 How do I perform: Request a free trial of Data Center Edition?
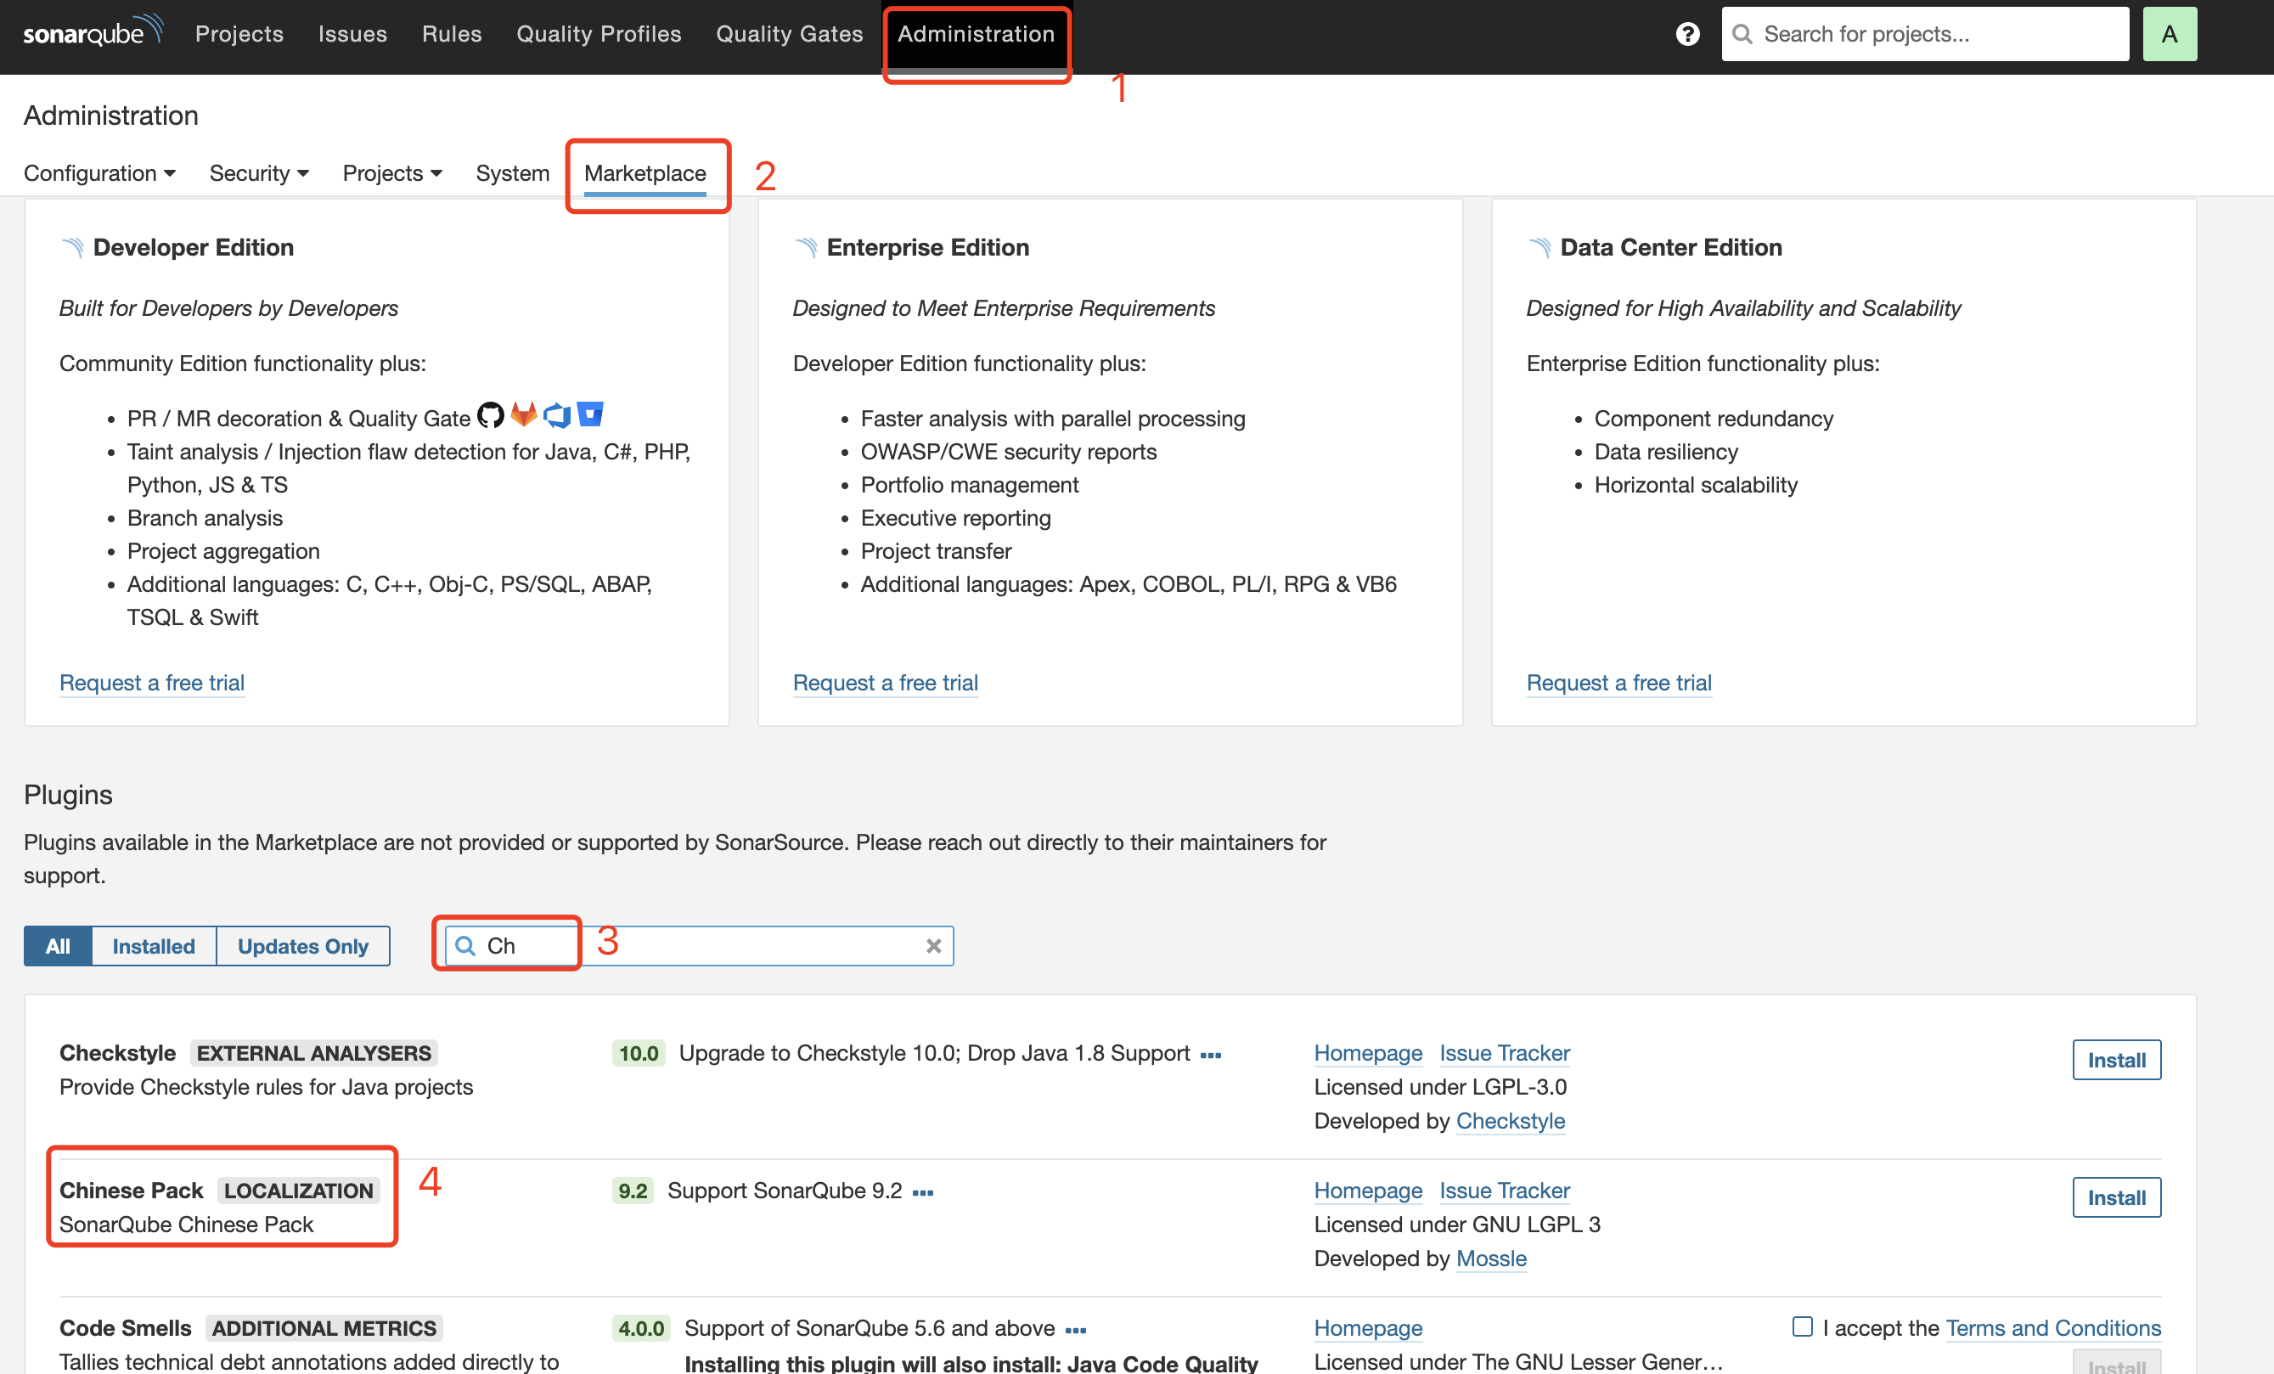pos(1618,683)
